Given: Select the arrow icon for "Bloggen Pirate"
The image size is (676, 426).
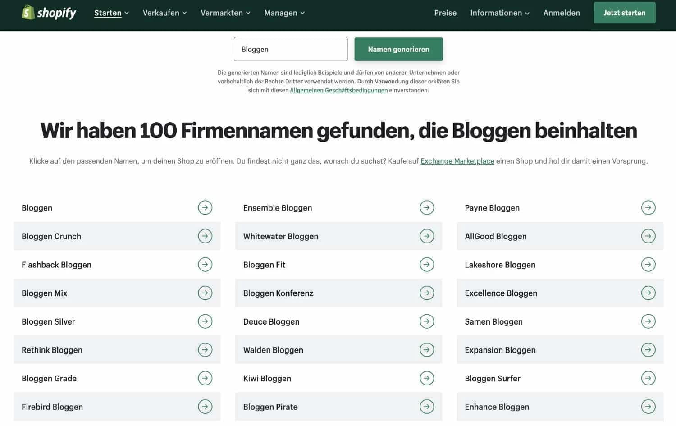Looking at the screenshot, I should tap(427, 406).
